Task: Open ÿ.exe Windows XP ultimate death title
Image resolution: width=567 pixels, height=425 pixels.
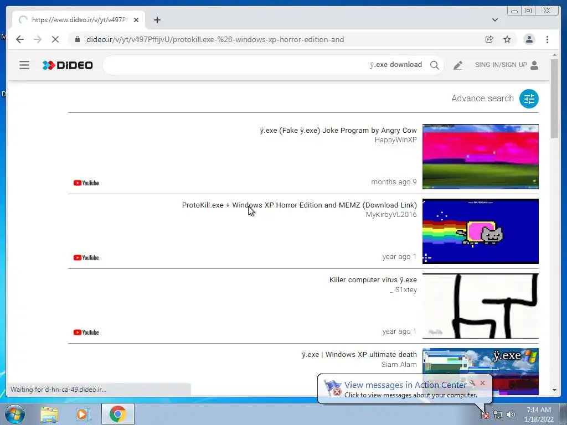Action: (359, 355)
